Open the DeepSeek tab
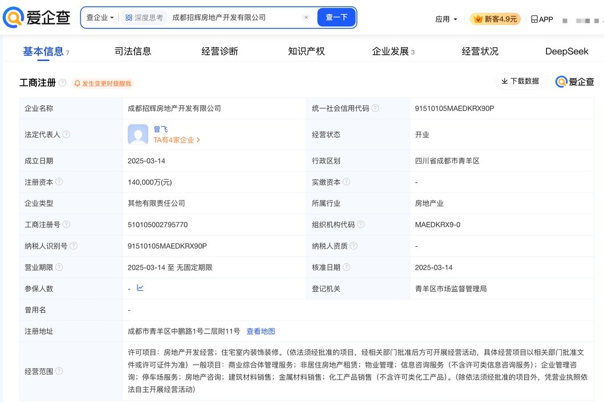Image resolution: width=604 pixels, height=403 pixels. click(x=566, y=51)
